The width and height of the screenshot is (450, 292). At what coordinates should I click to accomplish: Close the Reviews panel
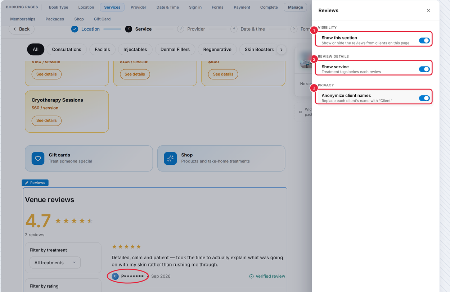point(428,10)
